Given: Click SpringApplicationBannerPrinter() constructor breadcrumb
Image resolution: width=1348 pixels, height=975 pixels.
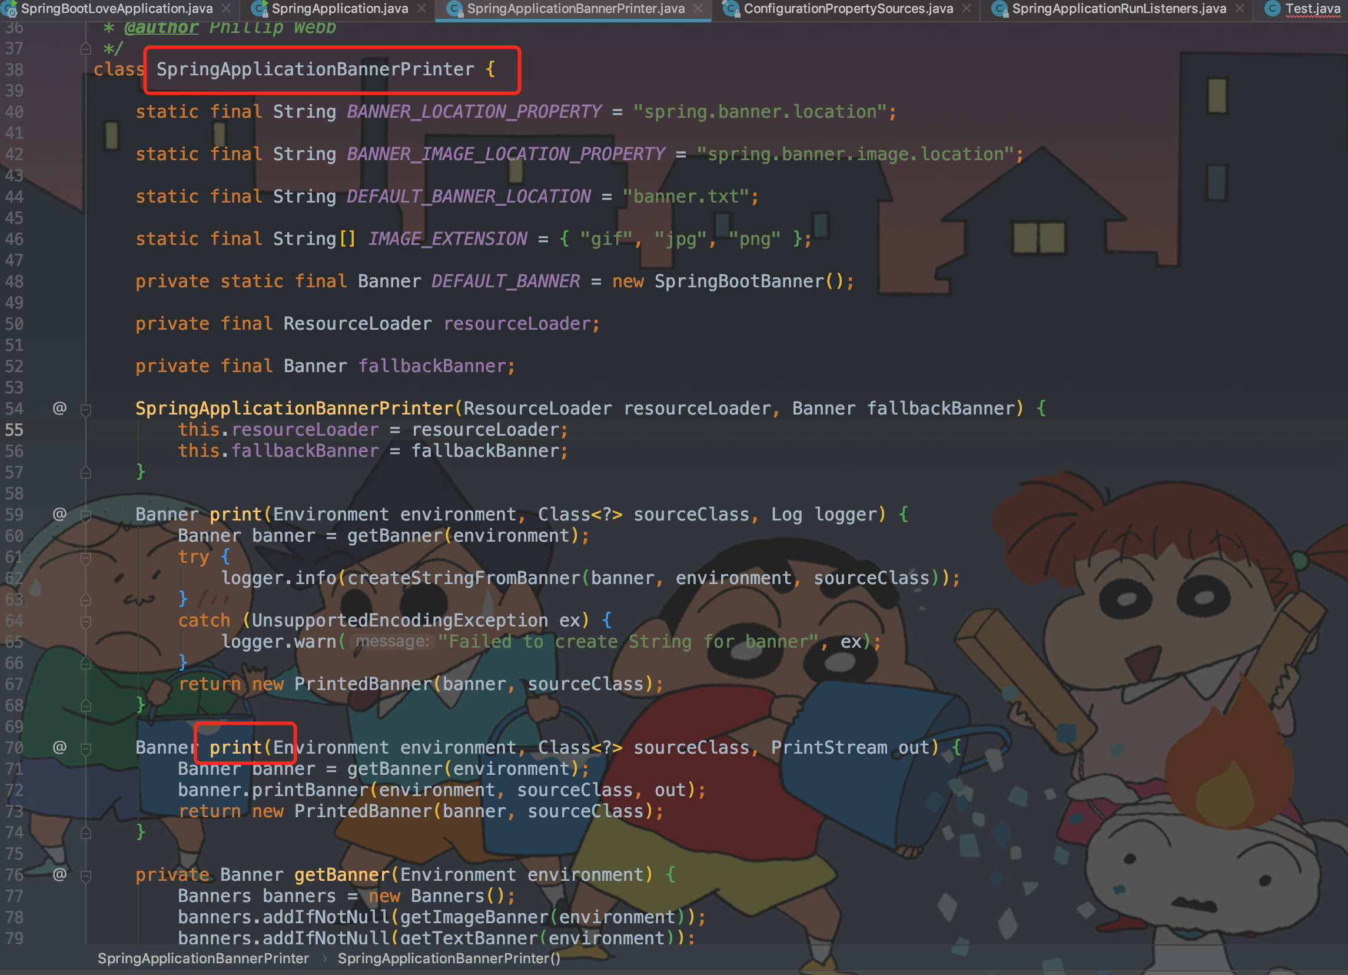Looking at the screenshot, I should [x=449, y=958].
